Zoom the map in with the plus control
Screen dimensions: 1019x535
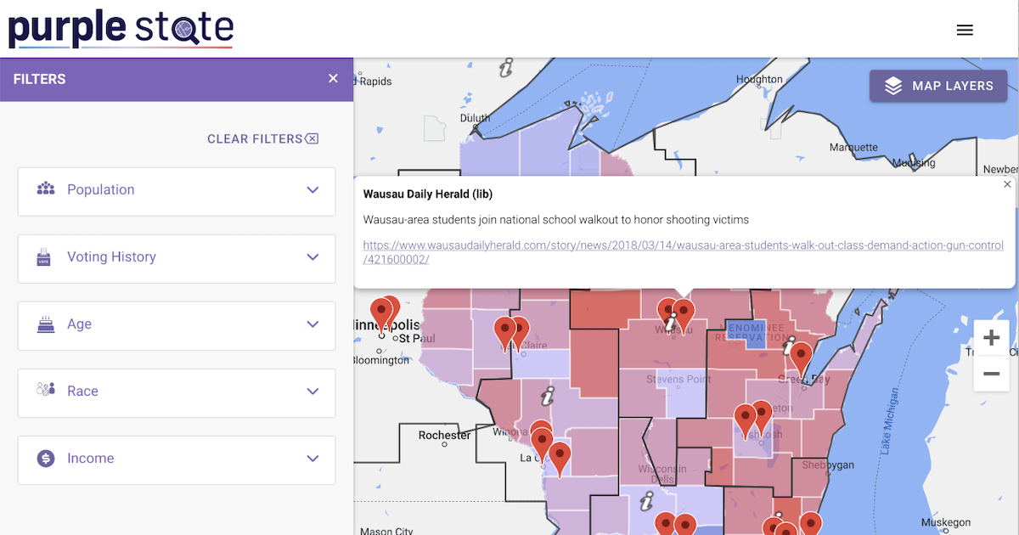(x=991, y=336)
